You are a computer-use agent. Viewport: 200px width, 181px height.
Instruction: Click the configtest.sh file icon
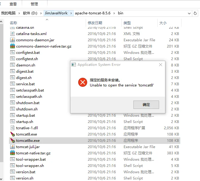(x=12, y=59)
